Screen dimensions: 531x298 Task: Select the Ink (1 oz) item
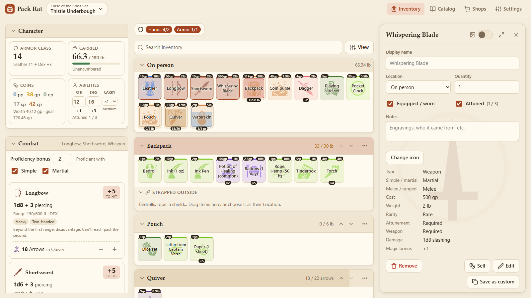(176, 171)
